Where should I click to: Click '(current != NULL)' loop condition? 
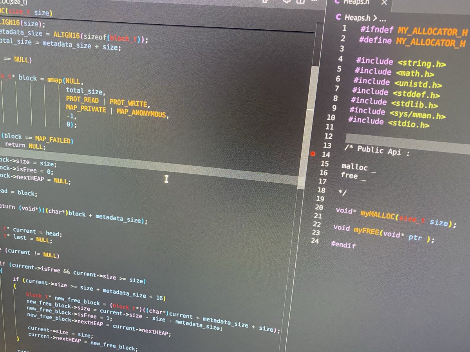click(x=31, y=253)
